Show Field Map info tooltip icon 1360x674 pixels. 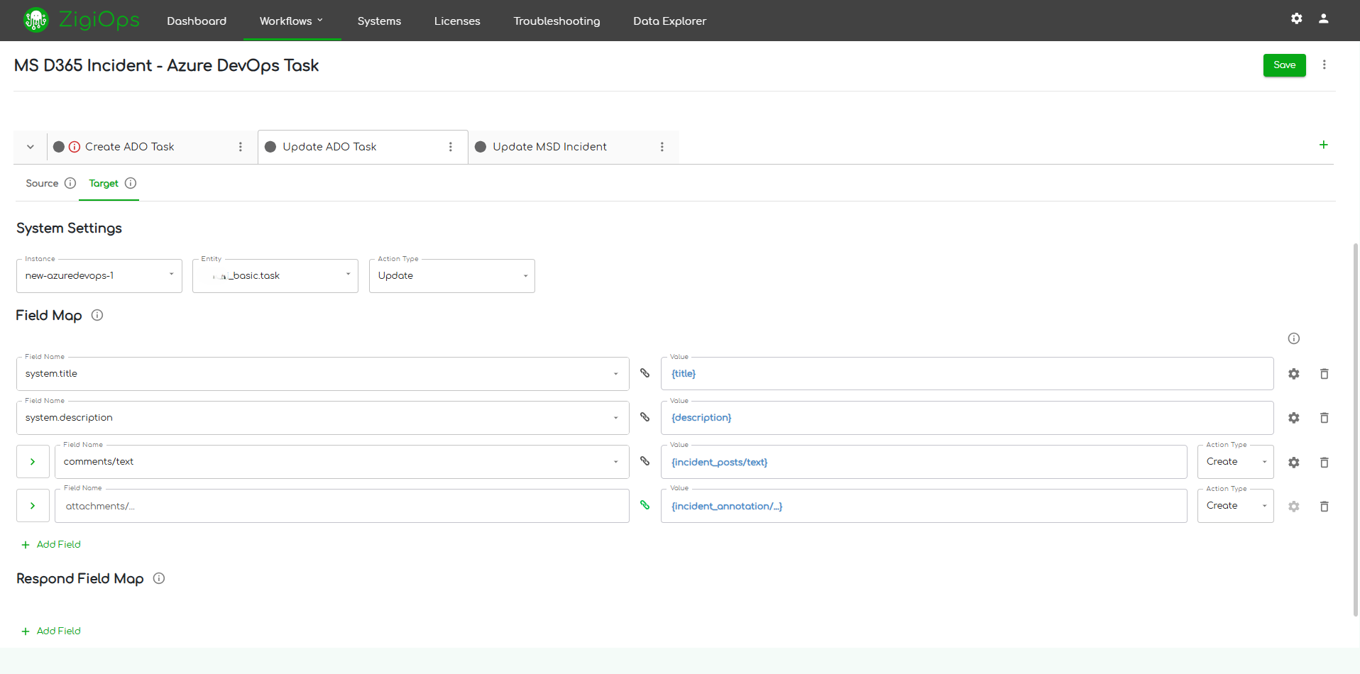97,315
